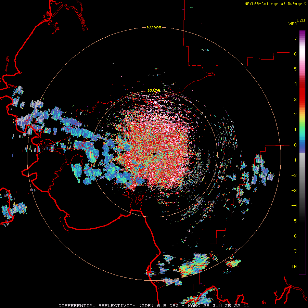Click the 1 dB scale tick label
The image size is (308, 308).
pyautogui.click(x=295, y=130)
